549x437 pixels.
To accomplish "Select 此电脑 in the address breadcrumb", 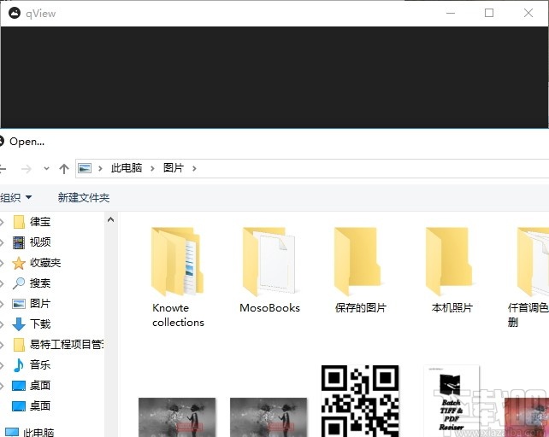I will click(x=127, y=168).
